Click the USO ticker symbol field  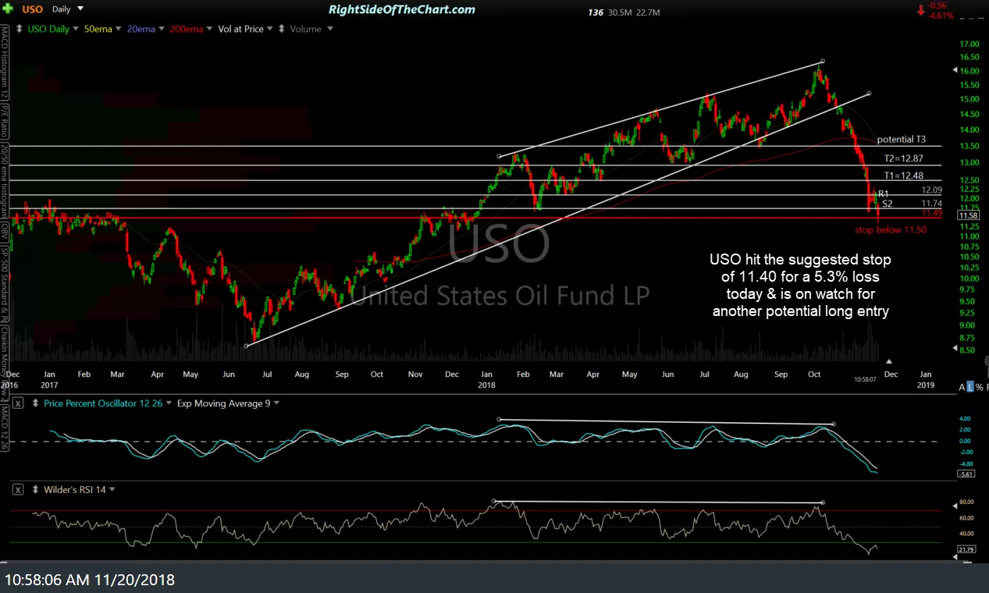pos(31,9)
